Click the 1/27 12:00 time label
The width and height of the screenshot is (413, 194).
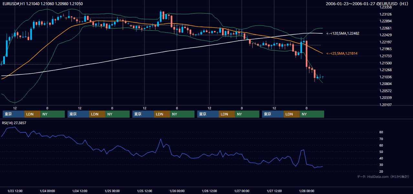pyautogui.click(x=274, y=191)
